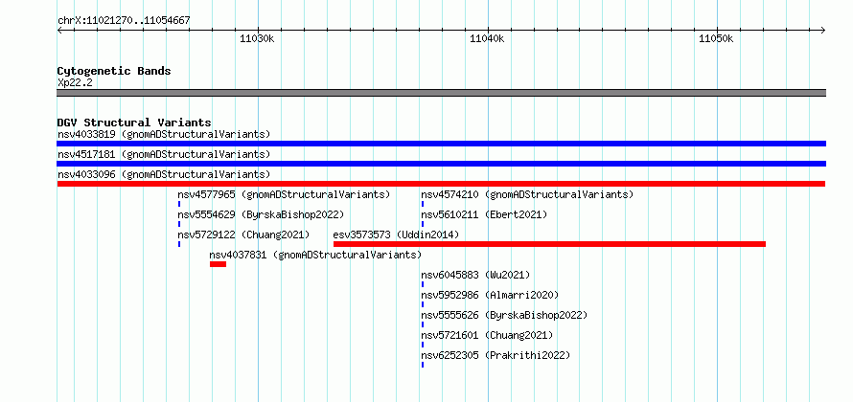Select nsv5952986 (Almarri2020) label
This screenshot has width=853, height=402.
pyautogui.click(x=490, y=295)
